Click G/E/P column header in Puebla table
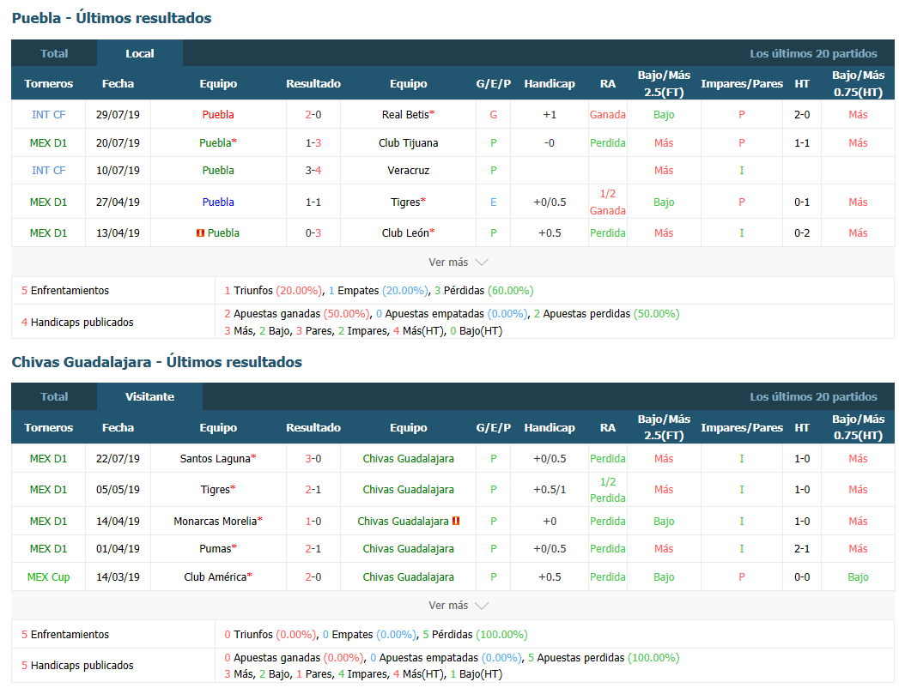This screenshot has height=688, width=899. point(493,83)
